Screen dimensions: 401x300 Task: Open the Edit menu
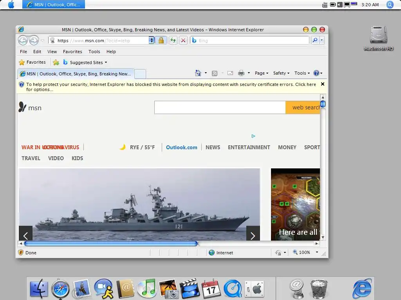click(37, 52)
